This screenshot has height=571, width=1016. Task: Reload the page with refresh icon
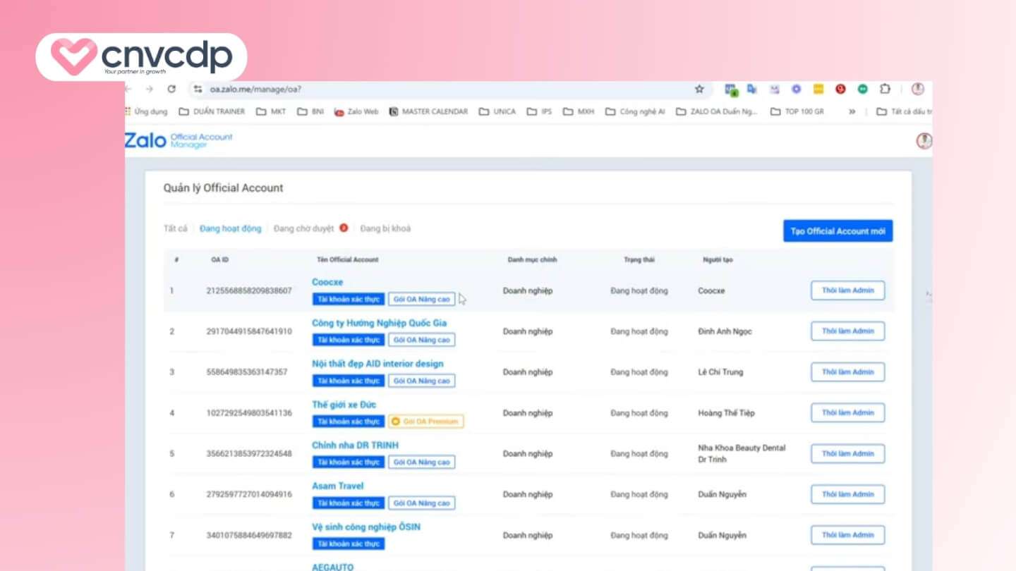171,89
